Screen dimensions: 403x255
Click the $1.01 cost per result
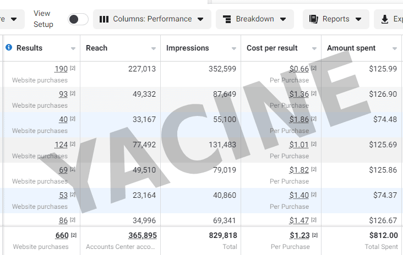299,145
